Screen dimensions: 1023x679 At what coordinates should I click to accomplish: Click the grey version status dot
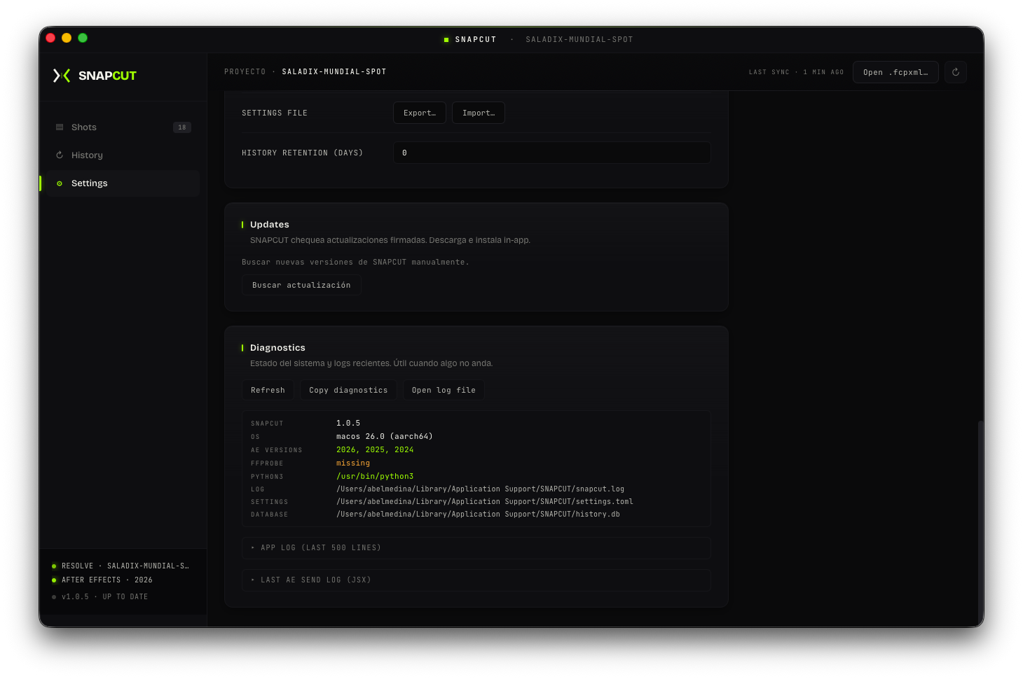(54, 597)
